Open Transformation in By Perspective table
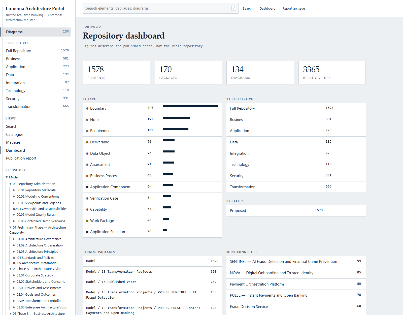 tap(296, 187)
